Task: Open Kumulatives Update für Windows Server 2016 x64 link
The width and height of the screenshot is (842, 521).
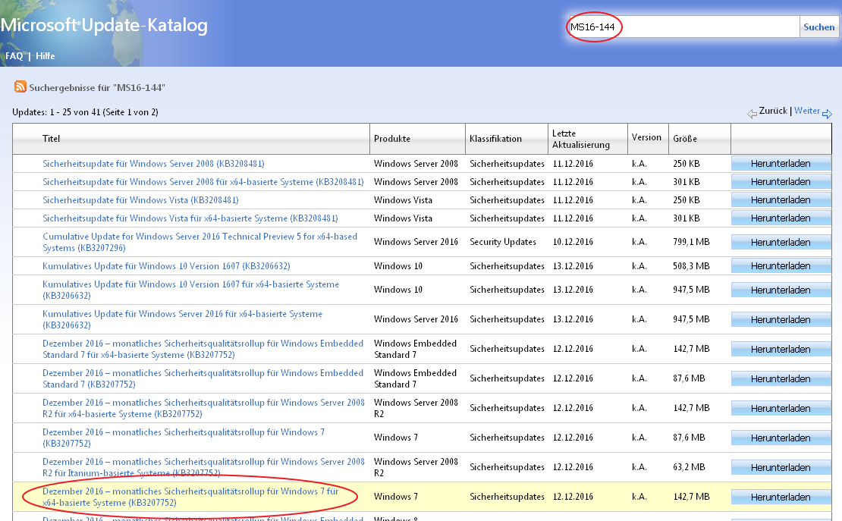Action: (x=183, y=319)
